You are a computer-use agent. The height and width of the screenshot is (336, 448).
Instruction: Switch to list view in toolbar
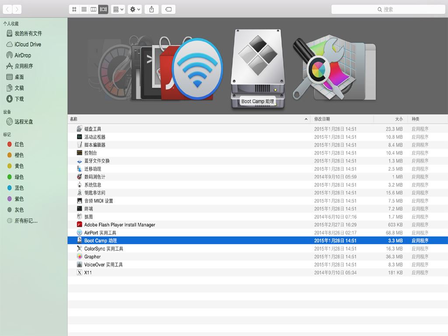pyautogui.click(x=84, y=10)
